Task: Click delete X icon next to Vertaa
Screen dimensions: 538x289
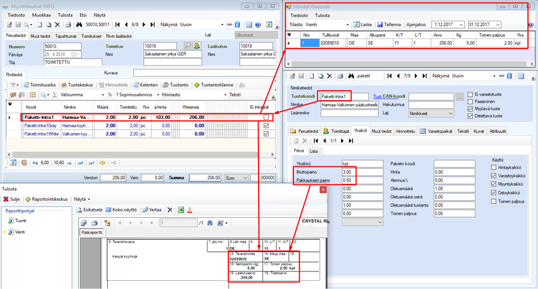Action: pos(170,210)
